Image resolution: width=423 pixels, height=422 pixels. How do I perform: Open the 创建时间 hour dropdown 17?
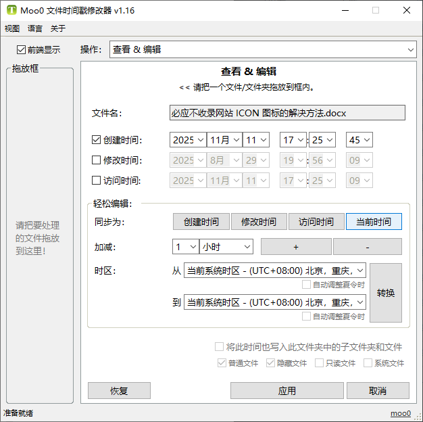pyautogui.click(x=293, y=140)
